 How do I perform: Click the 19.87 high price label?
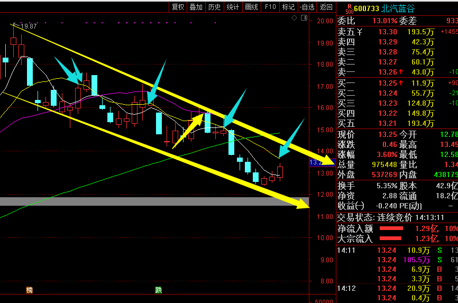(x=29, y=26)
